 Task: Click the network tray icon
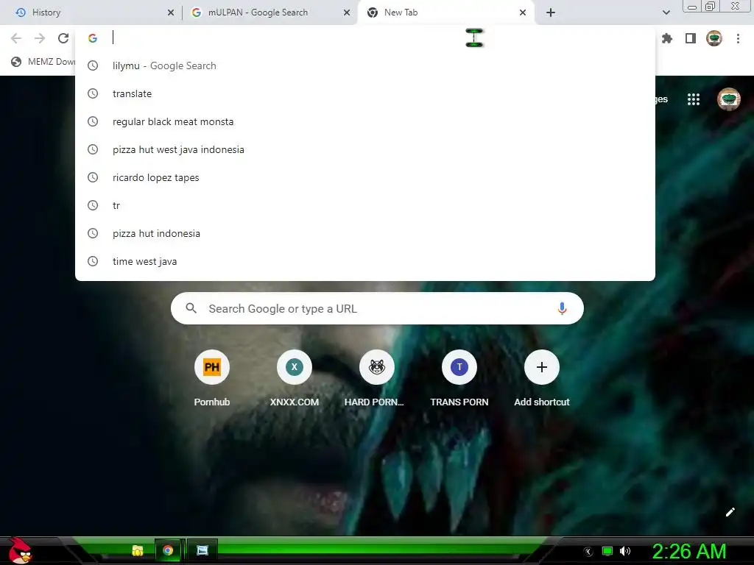(607, 551)
